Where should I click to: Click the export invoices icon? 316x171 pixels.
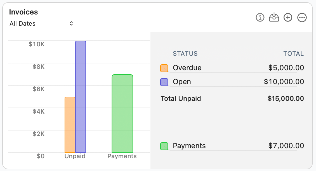tap(274, 17)
